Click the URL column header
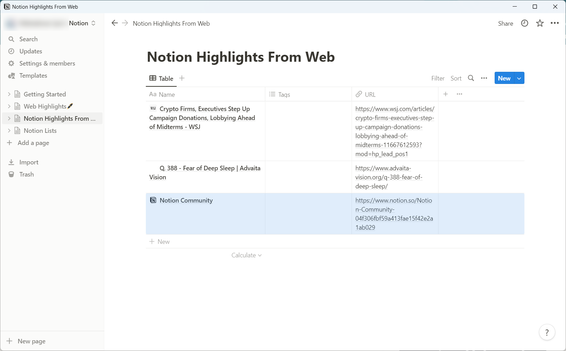The width and height of the screenshot is (566, 351). point(395,94)
